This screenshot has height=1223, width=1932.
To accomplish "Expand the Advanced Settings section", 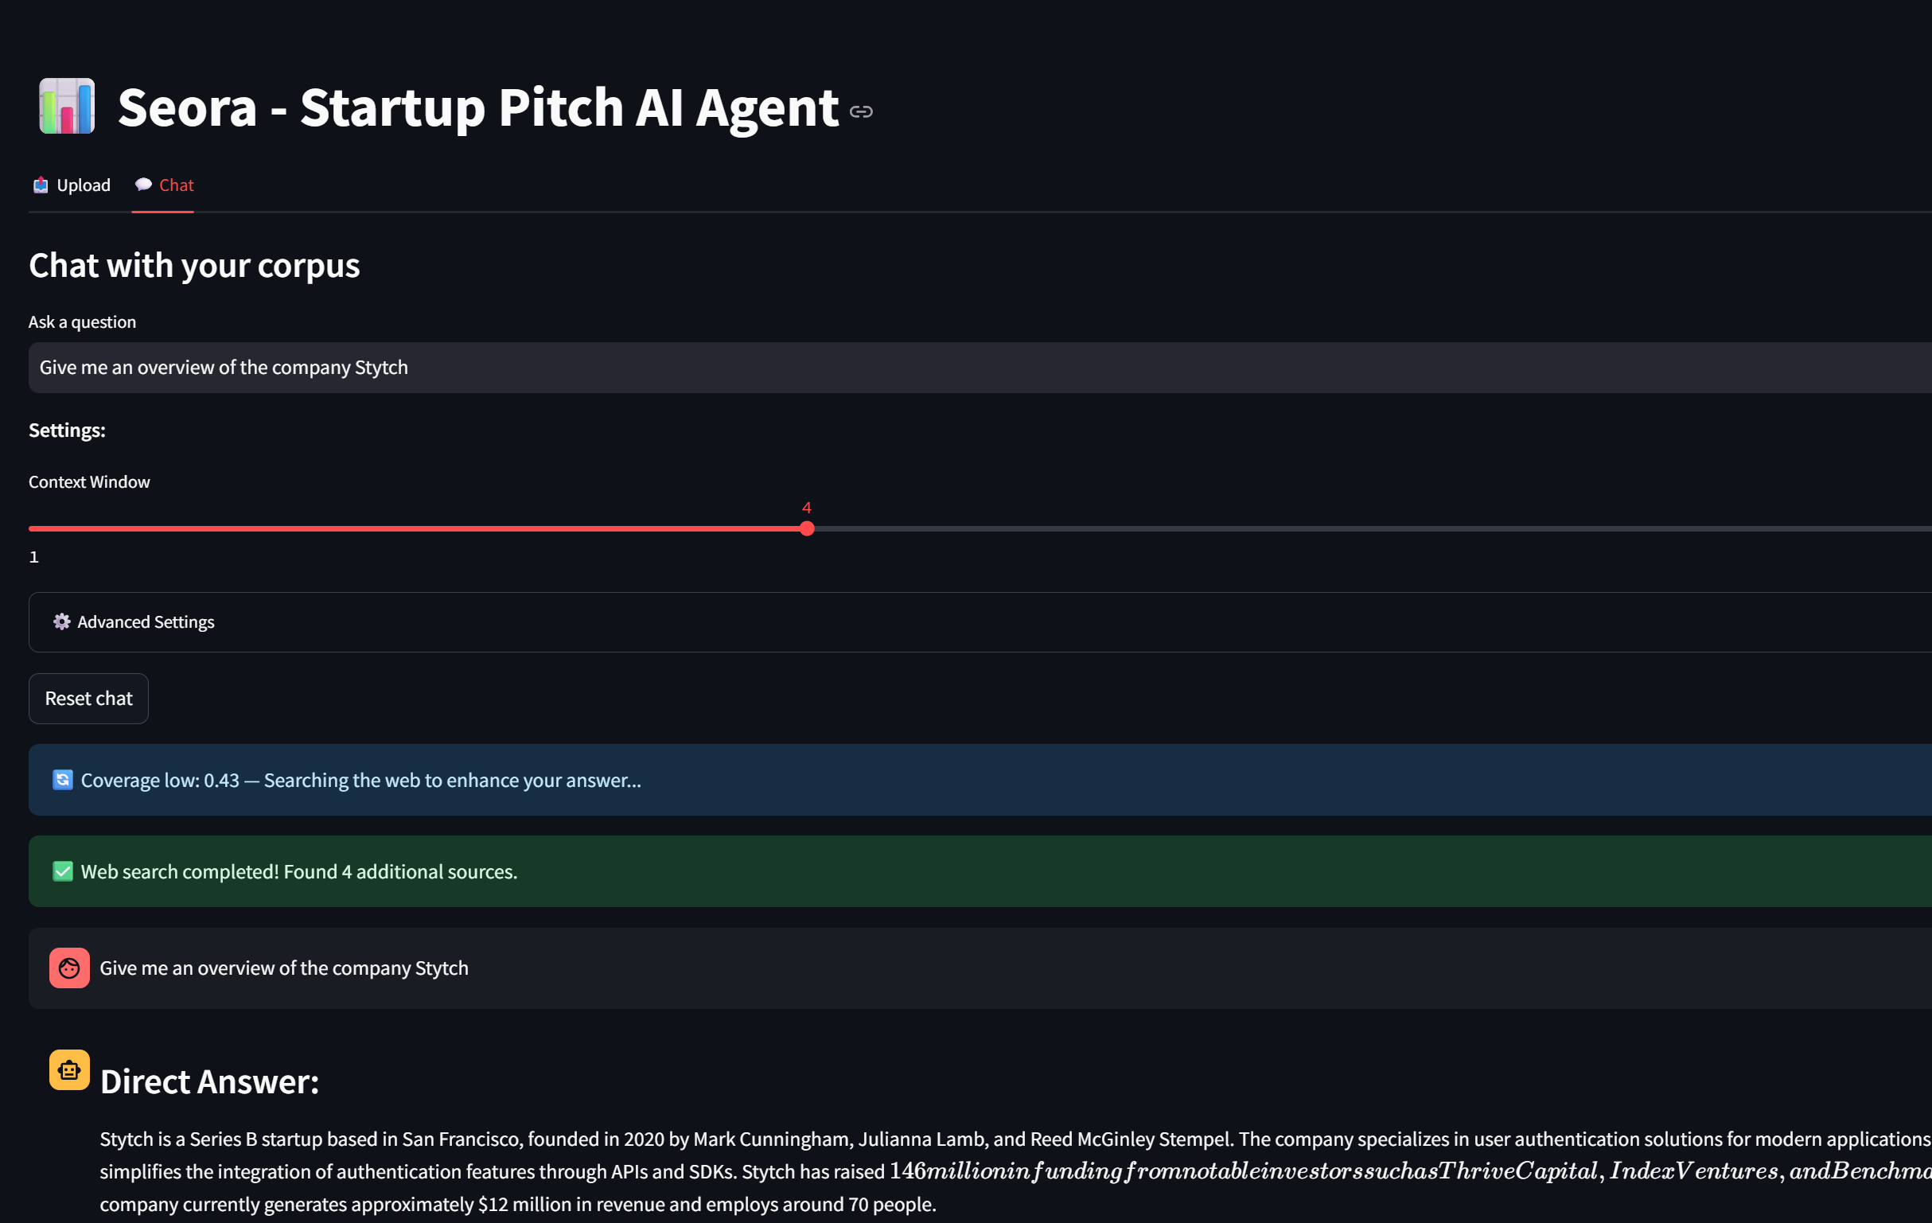I will click(x=980, y=622).
